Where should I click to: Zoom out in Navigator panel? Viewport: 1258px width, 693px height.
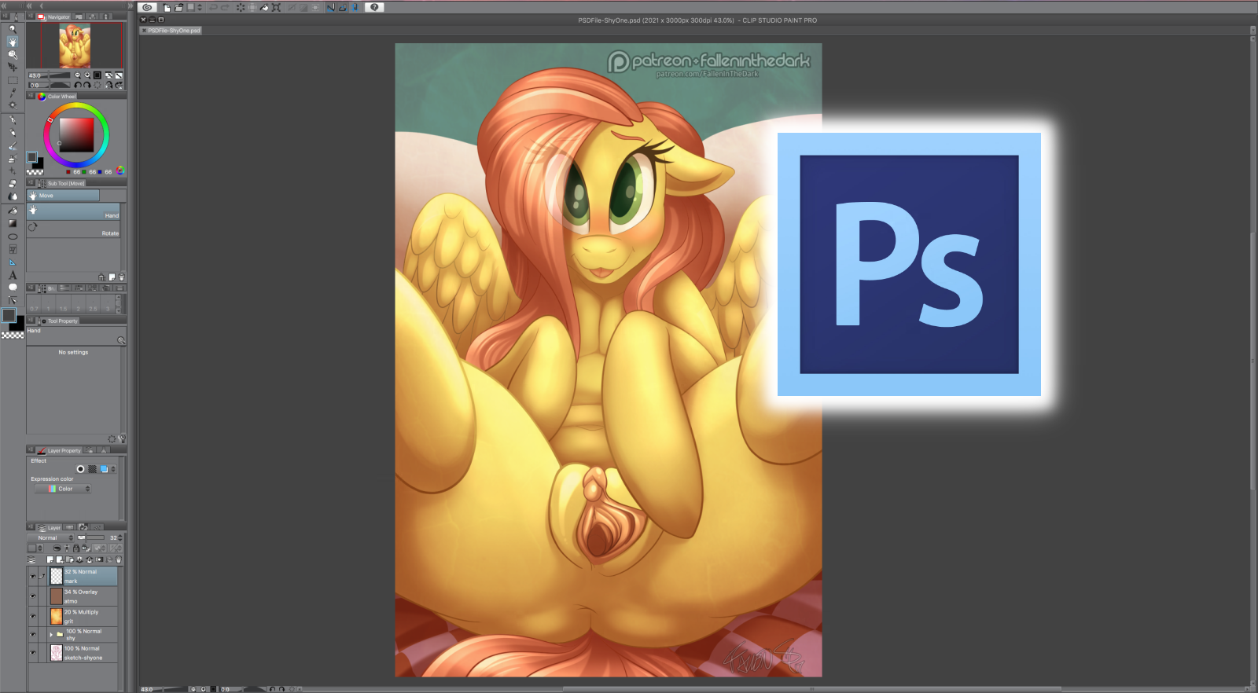click(77, 75)
